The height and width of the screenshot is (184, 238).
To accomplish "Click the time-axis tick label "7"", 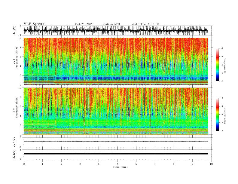I will click(155, 164).
